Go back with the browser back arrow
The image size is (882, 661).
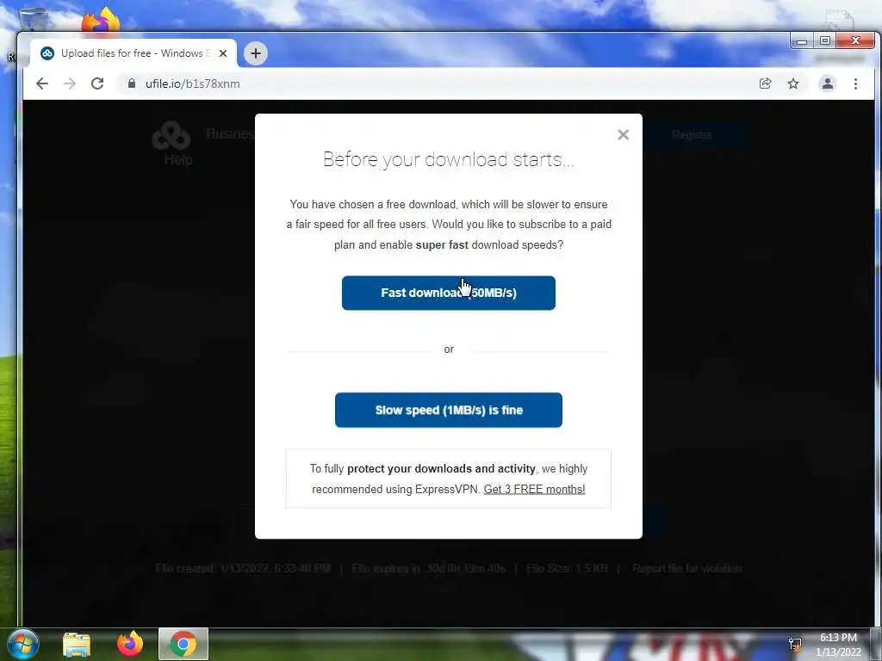click(x=42, y=83)
